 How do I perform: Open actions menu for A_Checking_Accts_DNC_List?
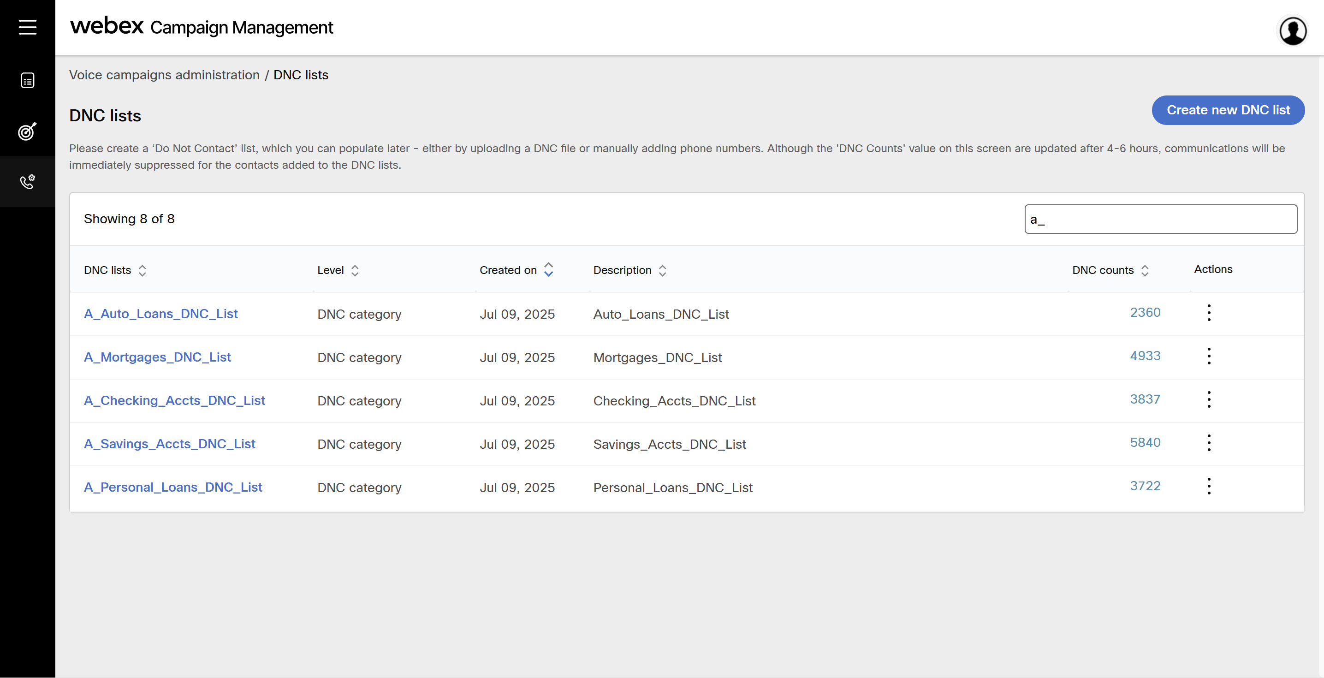point(1208,399)
